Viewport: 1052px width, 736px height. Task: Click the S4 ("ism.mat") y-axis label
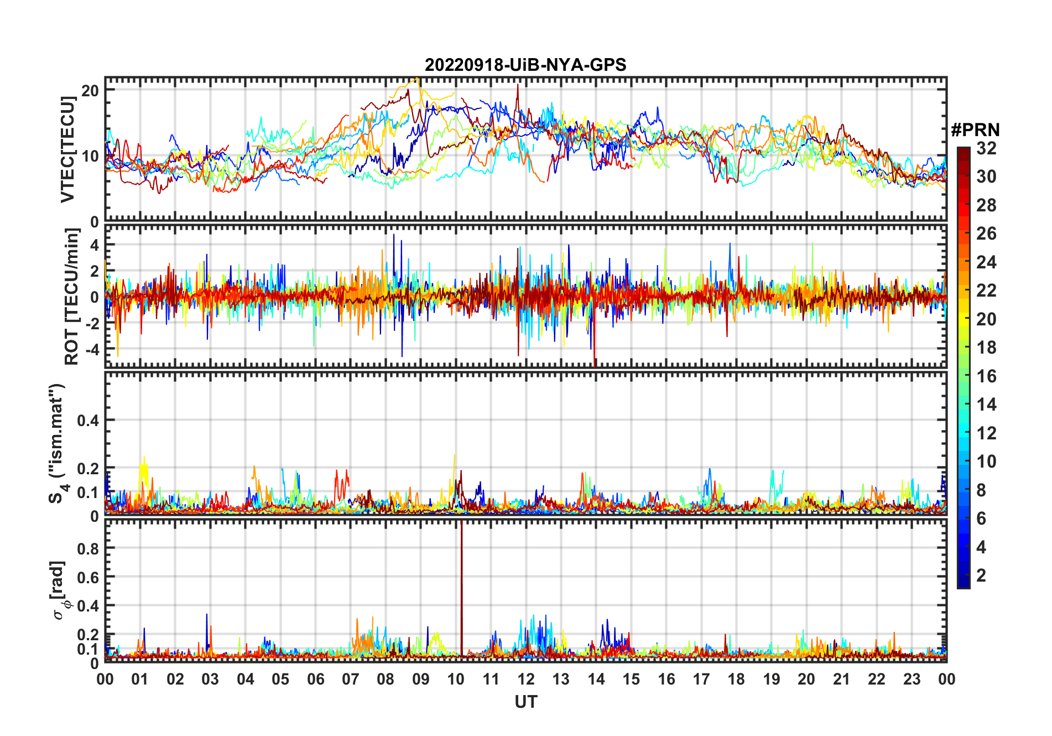tap(57, 443)
